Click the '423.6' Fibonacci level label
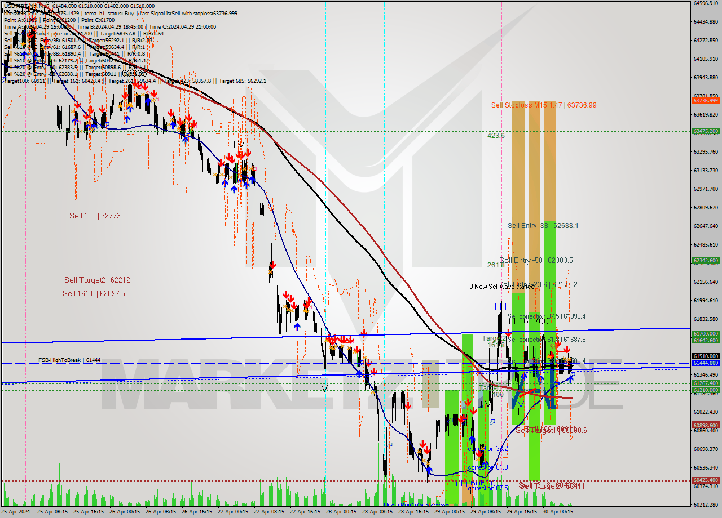This screenshot has width=722, height=518. 496,136
